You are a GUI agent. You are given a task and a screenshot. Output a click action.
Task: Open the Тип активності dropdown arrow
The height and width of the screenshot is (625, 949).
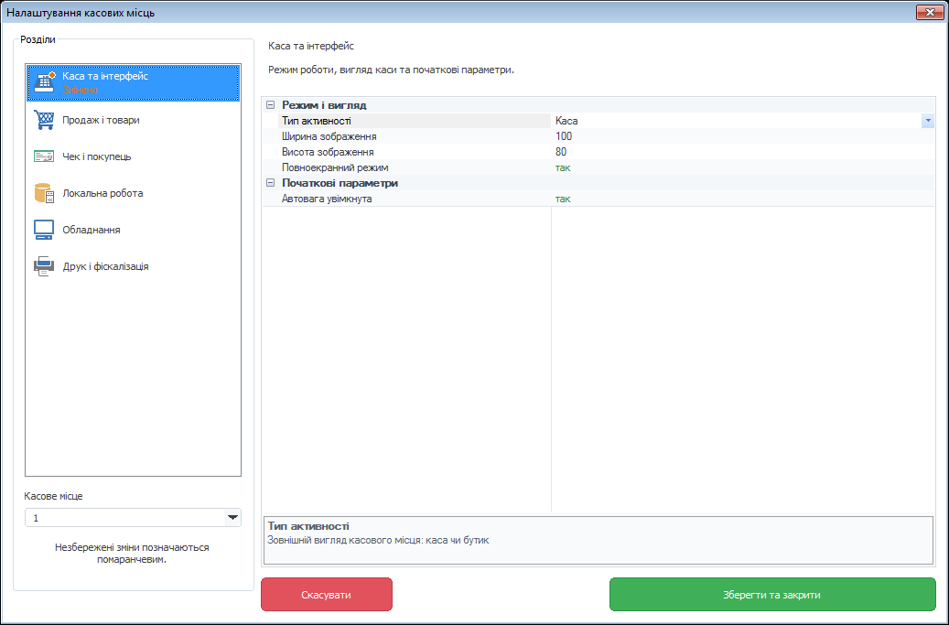click(928, 121)
